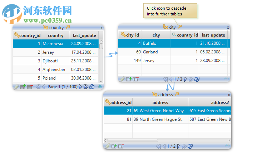Go to next page of address table
The height and width of the screenshot is (152, 267).
click(179, 146)
